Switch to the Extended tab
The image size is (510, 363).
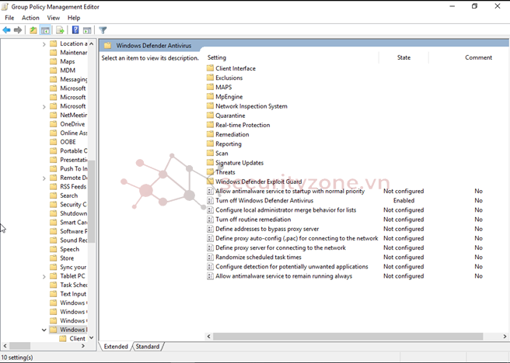[116, 347]
